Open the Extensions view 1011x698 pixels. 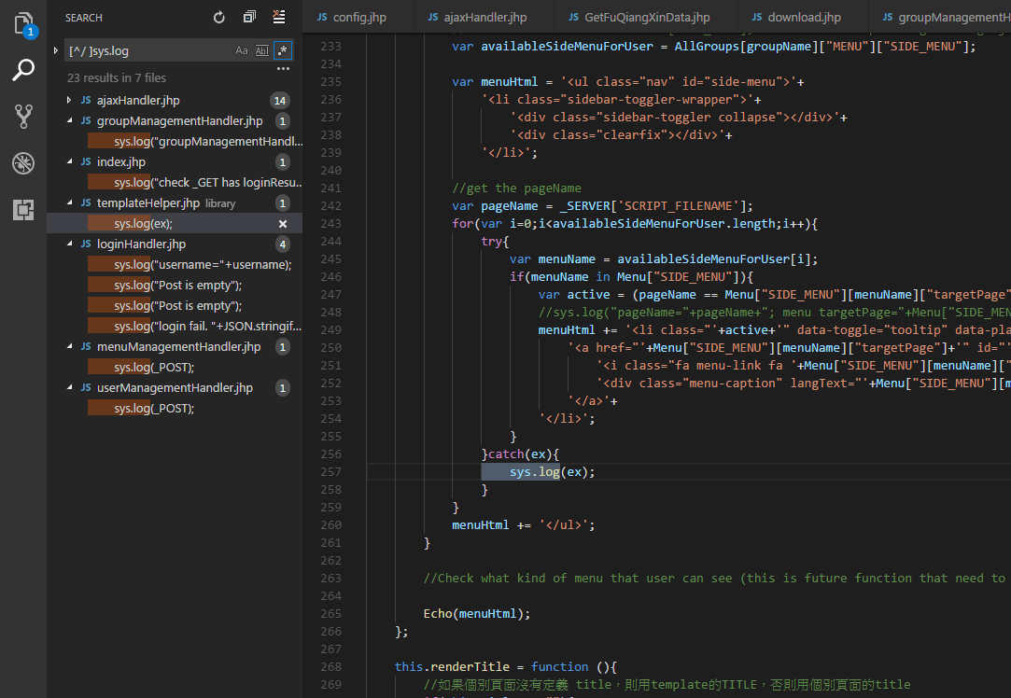coord(23,210)
